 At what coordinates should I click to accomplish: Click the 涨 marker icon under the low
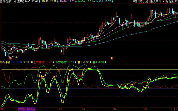pyautogui.click(x=11, y=58)
